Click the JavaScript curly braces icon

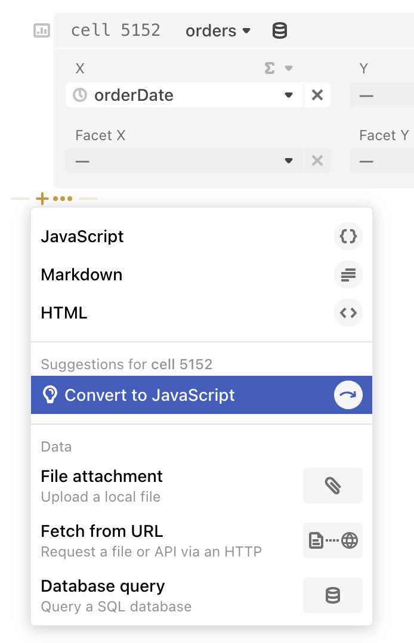[348, 236]
